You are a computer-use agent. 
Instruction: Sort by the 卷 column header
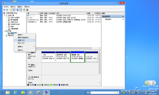pyautogui.click(x=33, y=13)
